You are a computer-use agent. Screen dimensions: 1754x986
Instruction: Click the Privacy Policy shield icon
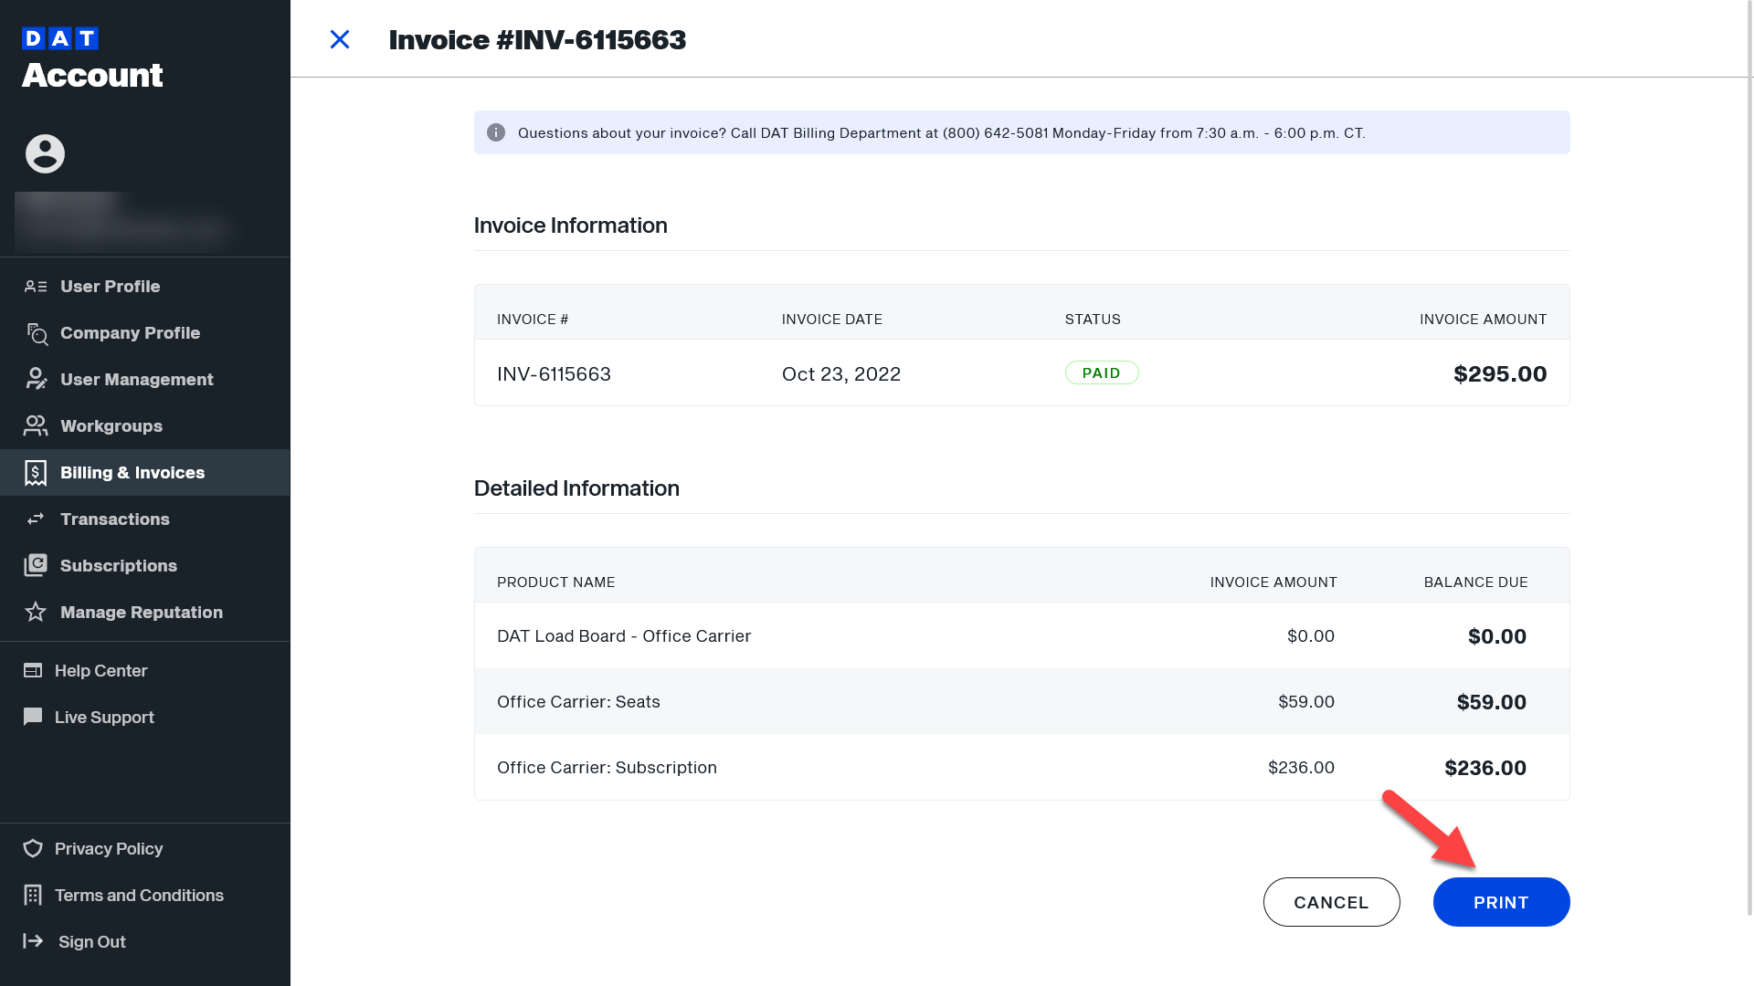pos(33,848)
